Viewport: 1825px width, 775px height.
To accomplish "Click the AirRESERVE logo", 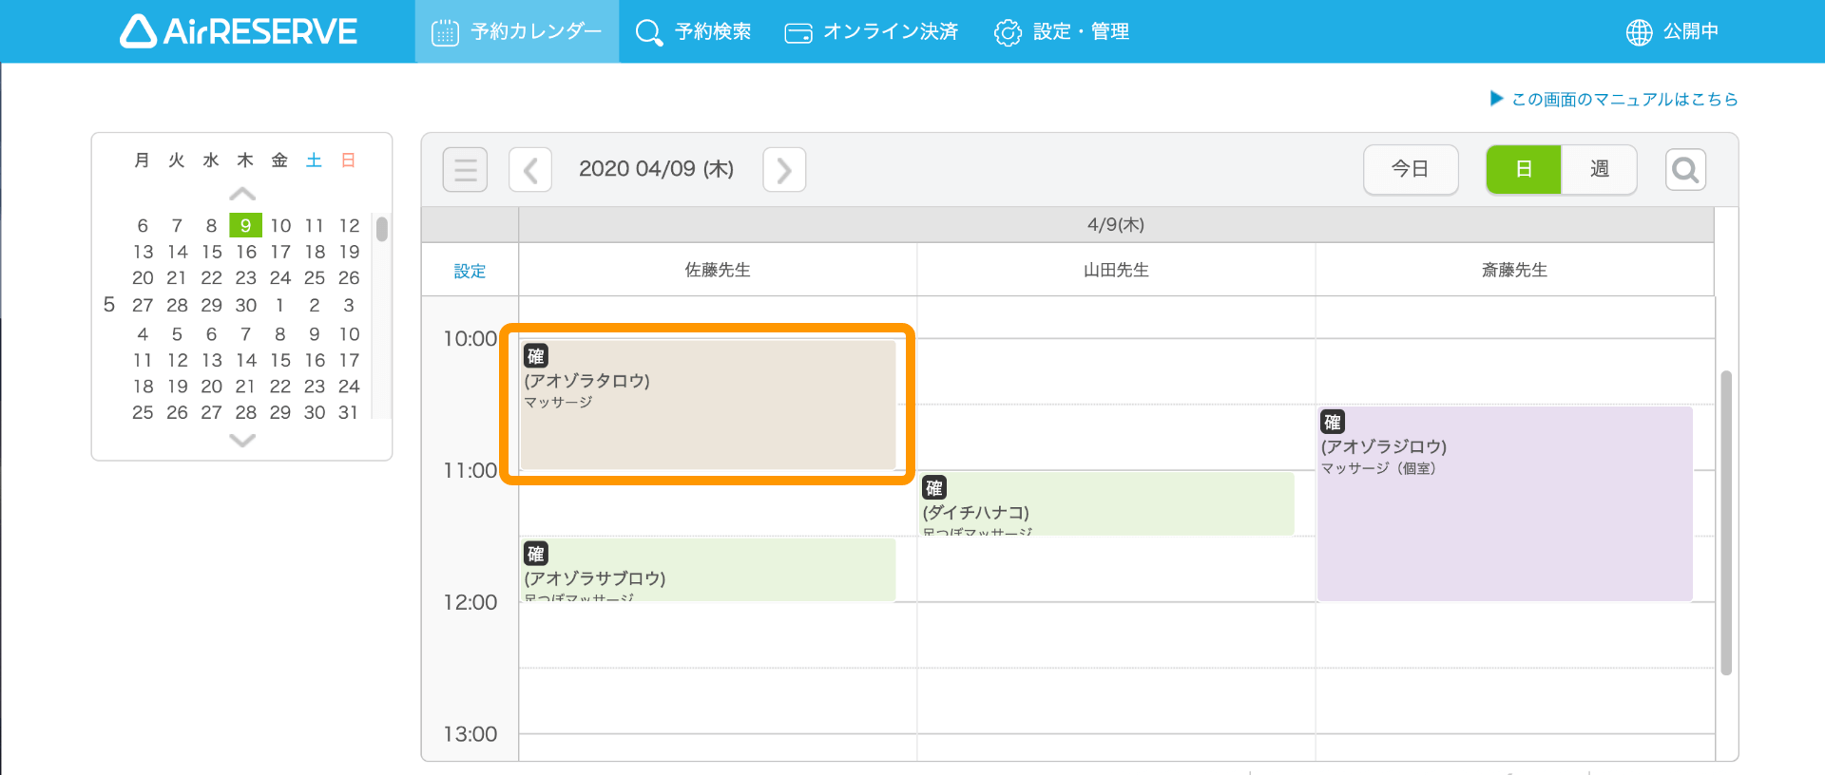I will (239, 31).
